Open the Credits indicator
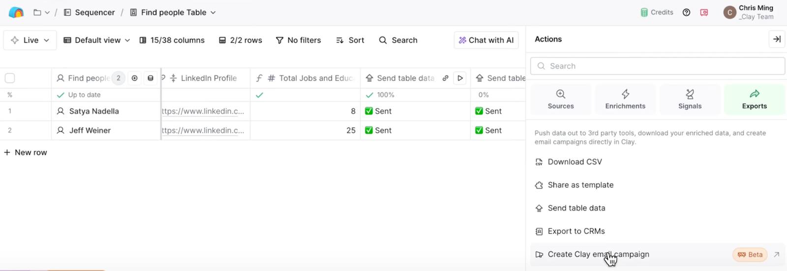This screenshot has height=271, width=787. pyautogui.click(x=657, y=12)
